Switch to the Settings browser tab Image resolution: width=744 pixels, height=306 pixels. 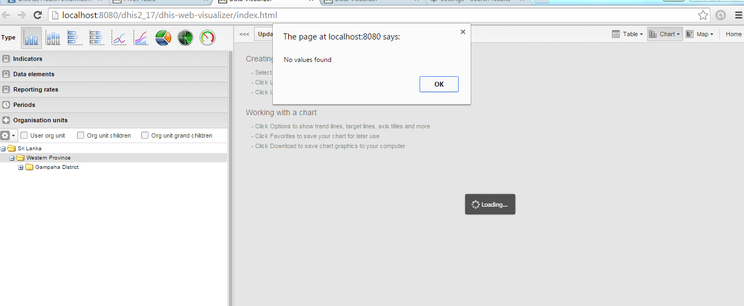[x=478, y=2]
